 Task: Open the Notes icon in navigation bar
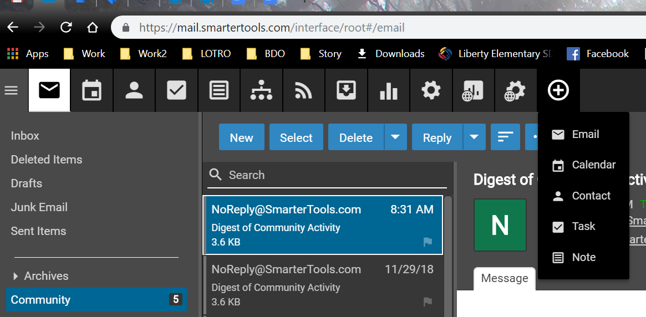219,90
